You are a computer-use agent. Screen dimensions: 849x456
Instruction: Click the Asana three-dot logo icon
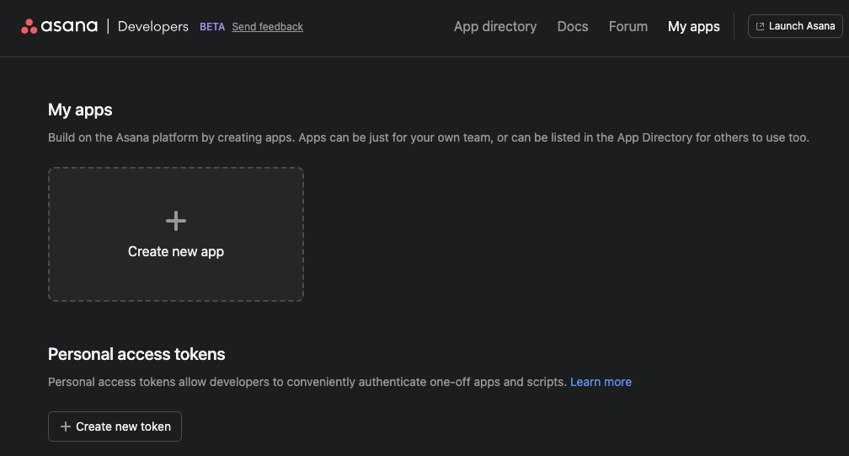[29, 26]
